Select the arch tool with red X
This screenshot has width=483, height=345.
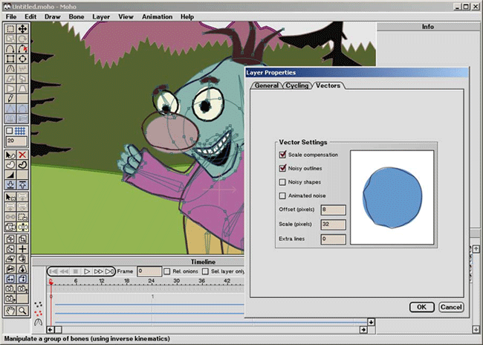click(x=22, y=49)
